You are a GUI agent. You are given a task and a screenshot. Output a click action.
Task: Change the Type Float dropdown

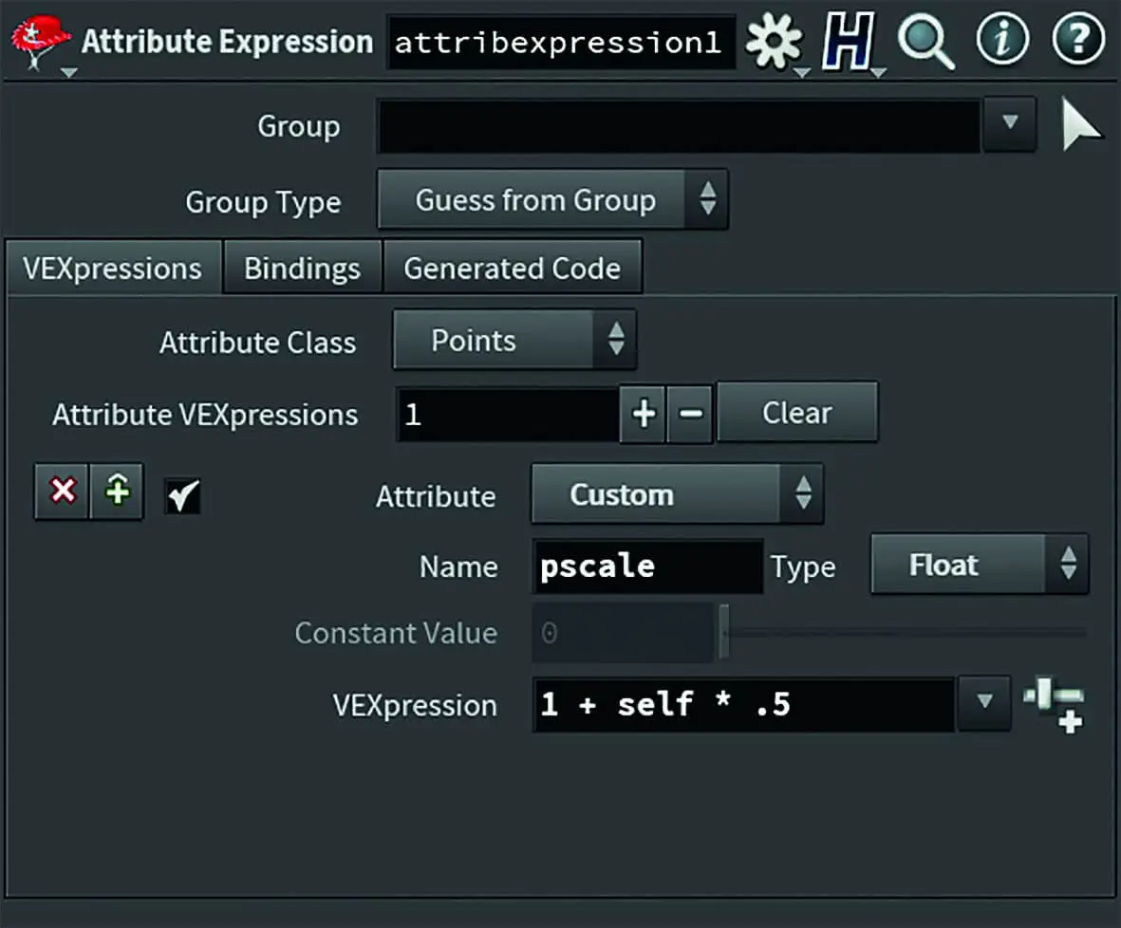pyautogui.click(x=979, y=566)
